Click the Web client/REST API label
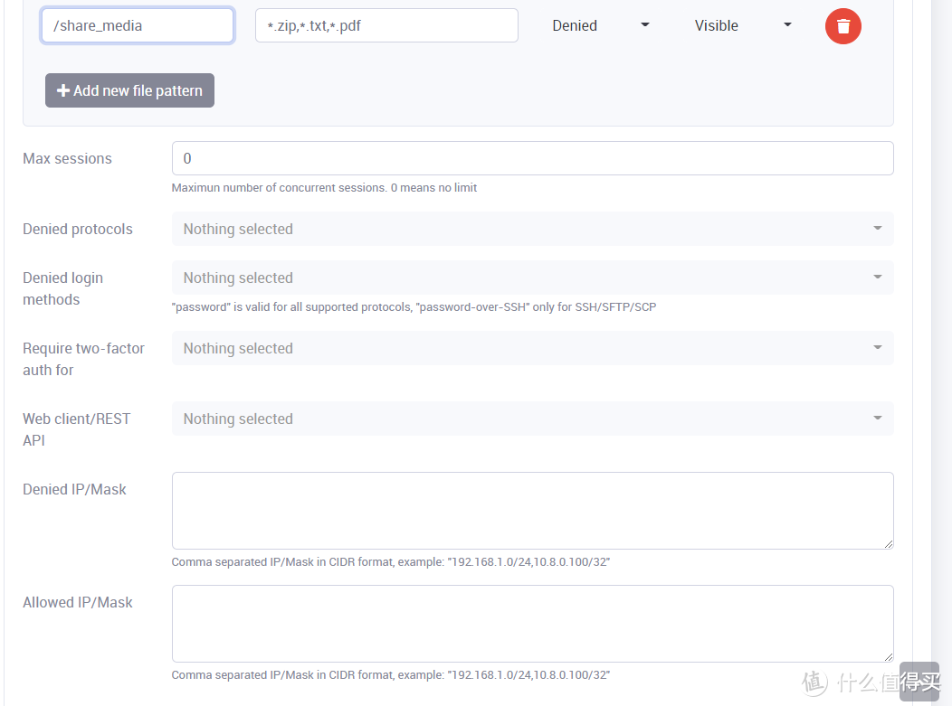952x706 pixels. click(77, 429)
